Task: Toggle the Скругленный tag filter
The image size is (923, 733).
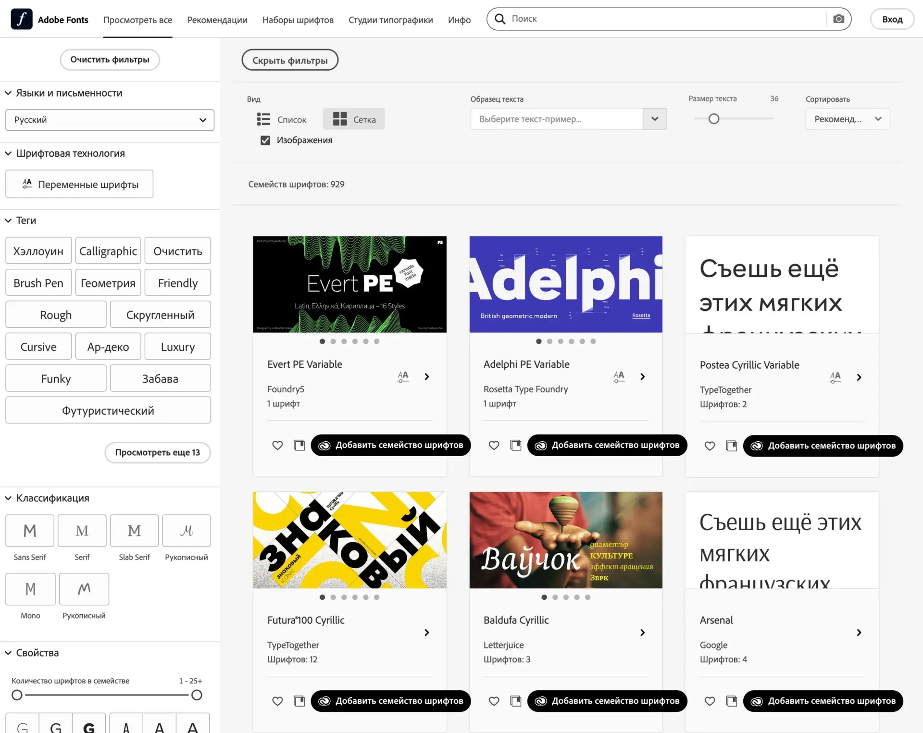Action: click(x=160, y=315)
